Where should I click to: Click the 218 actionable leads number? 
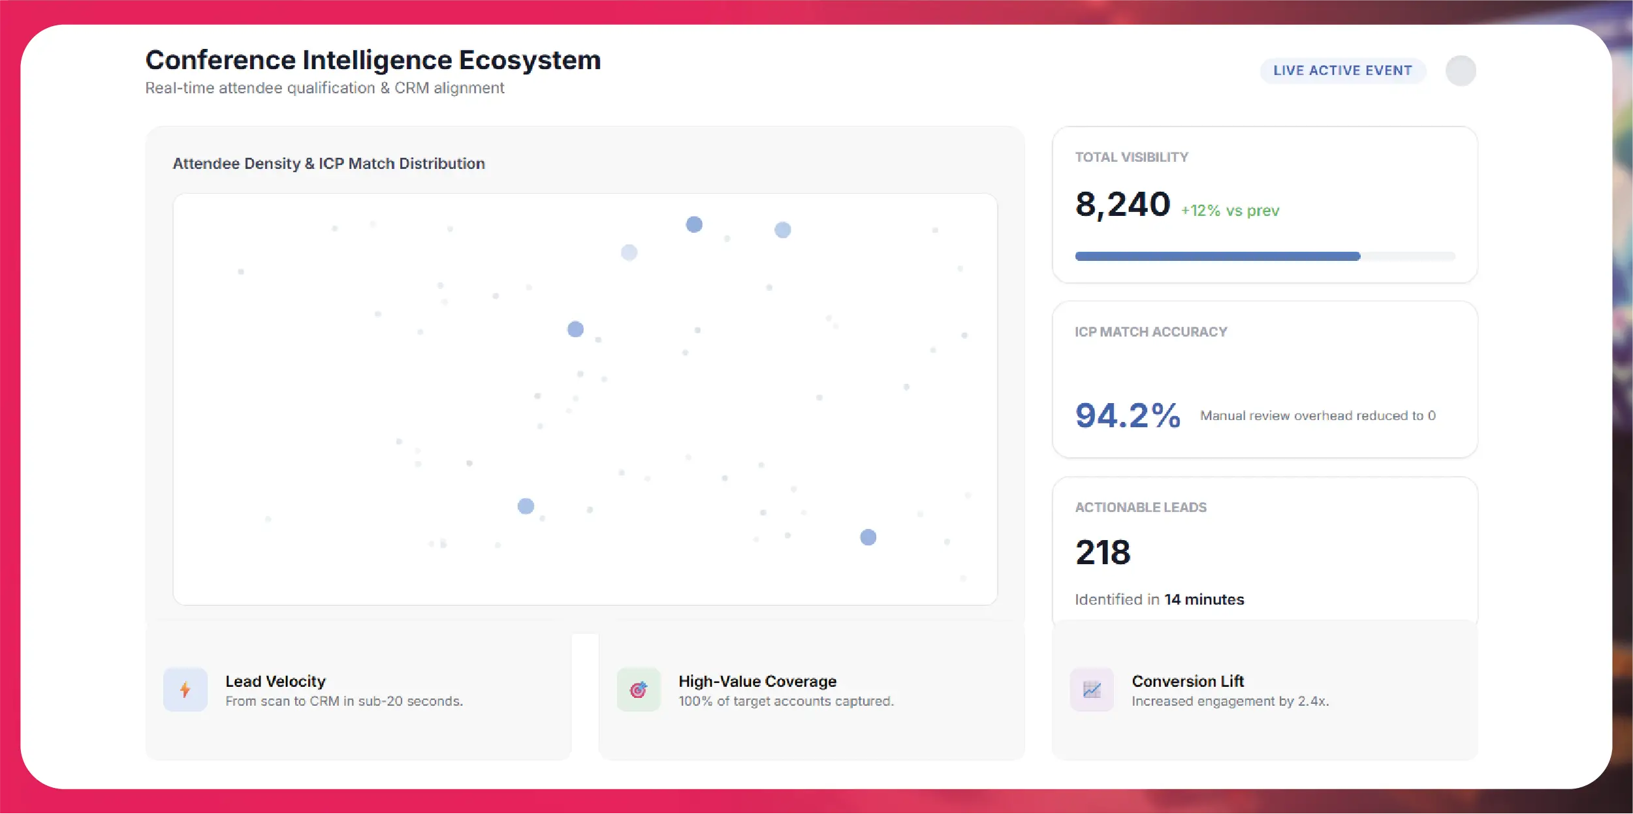tap(1103, 552)
